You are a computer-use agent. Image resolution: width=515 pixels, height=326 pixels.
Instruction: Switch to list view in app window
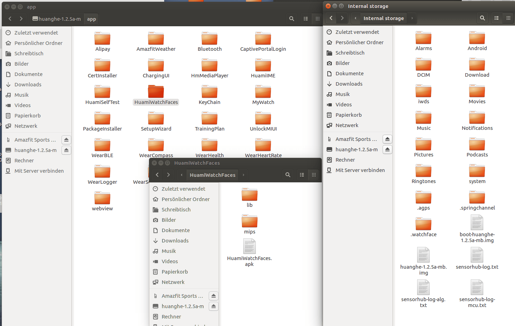click(306, 19)
